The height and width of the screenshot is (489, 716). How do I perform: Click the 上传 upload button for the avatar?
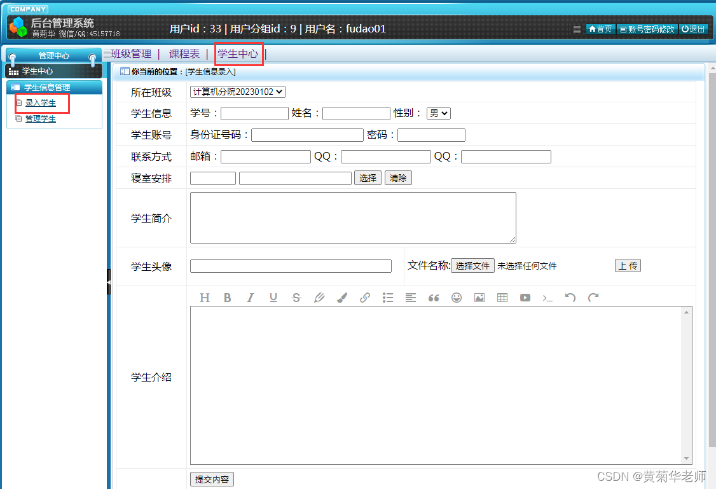point(628,265)
